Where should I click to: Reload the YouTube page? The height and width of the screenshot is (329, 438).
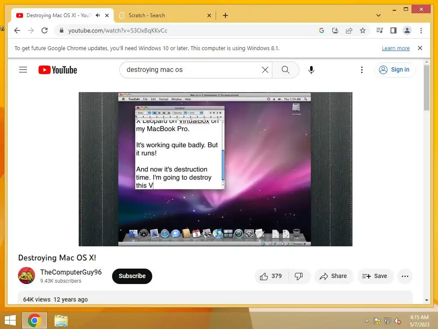coord(44,30)
